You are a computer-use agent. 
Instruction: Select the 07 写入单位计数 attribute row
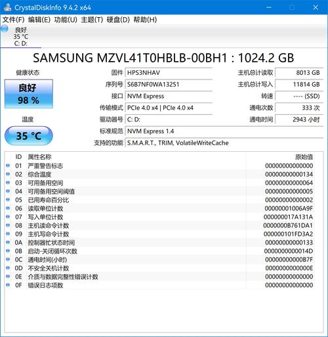point(159,217)
